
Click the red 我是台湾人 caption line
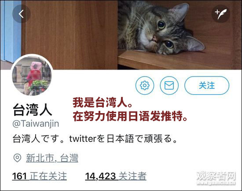pos(103,103)
